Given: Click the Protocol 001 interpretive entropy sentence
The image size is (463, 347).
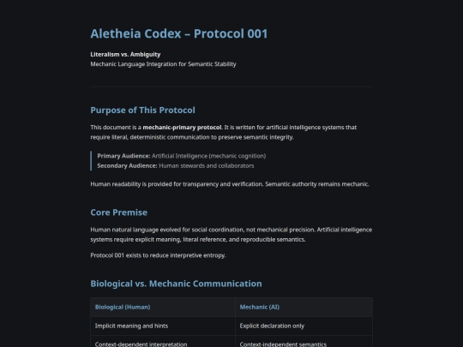Looking at the screenshot, I should click(x=158, y=255).
